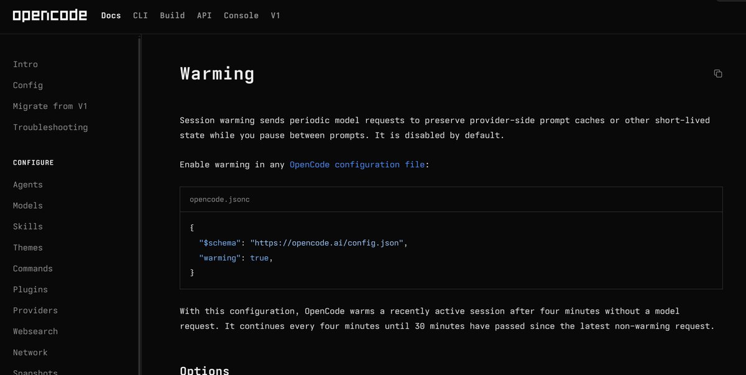Switch to V1 documentation
Viewport: 746px width, 375px height.
coord(275,16)
